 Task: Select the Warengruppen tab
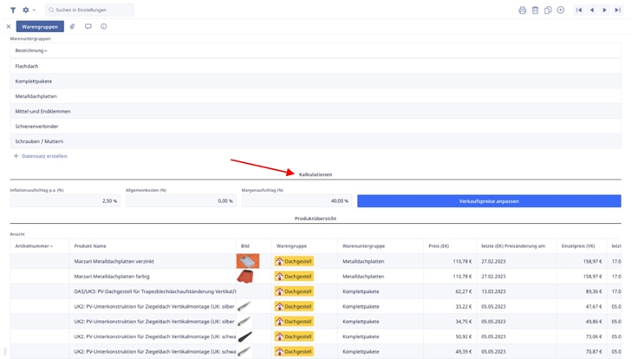40,27
